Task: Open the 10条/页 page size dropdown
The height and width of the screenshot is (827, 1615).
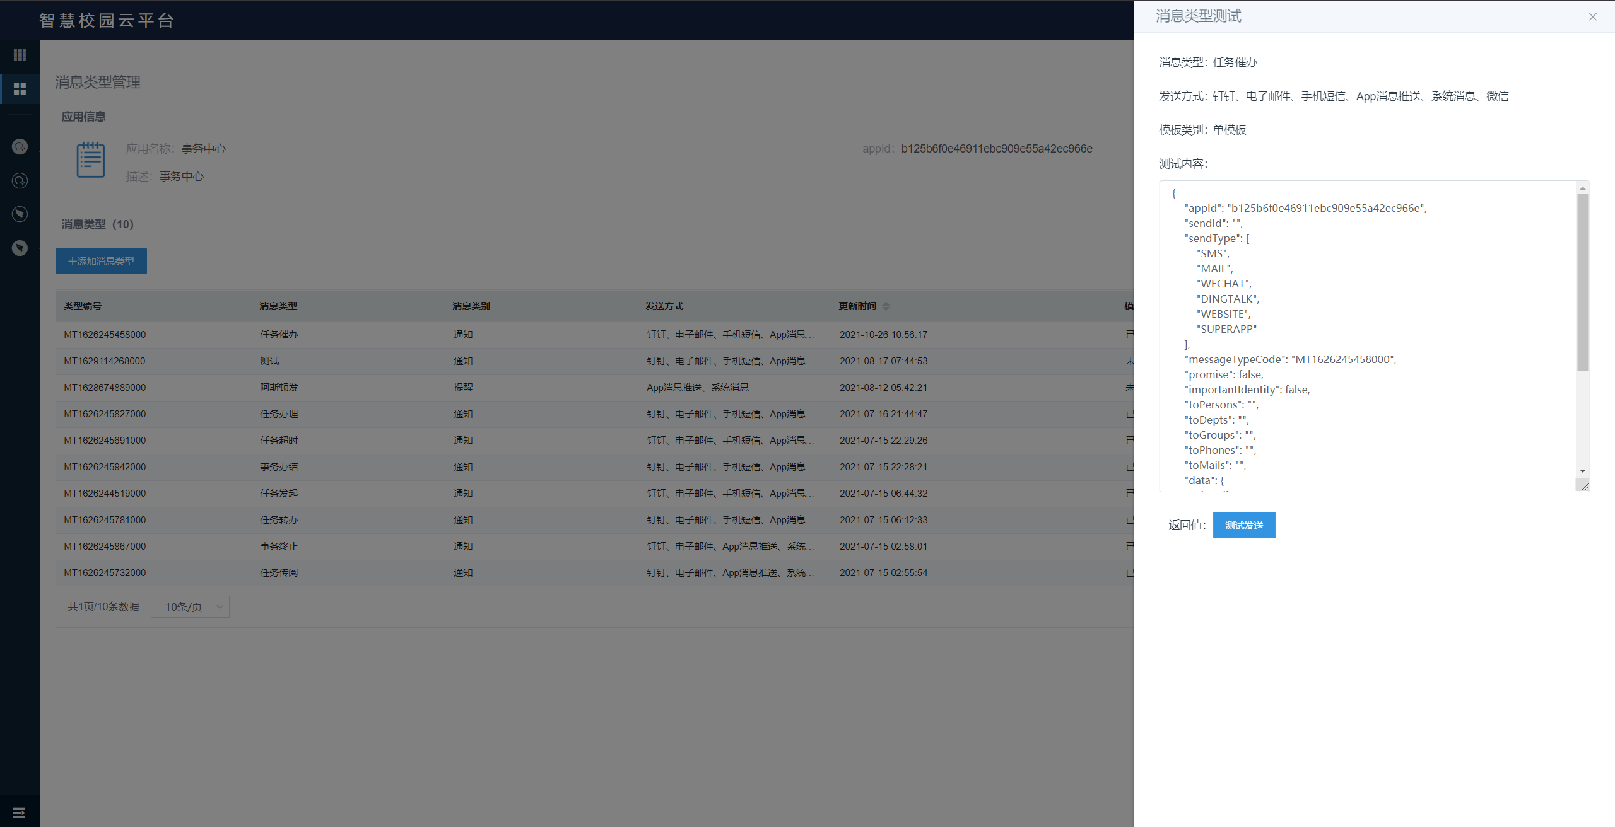Action: point(190,607)
